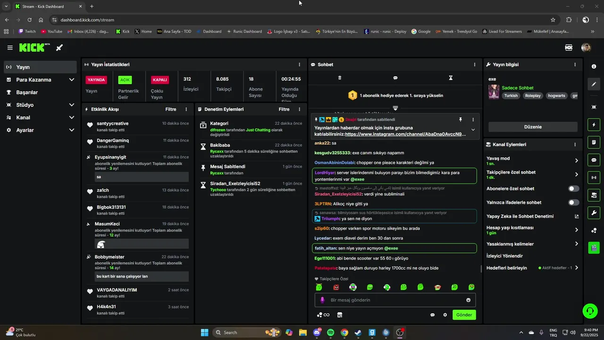
Task: Click the chat bubble icon beside the settings gear
Action: click(432, 315)
